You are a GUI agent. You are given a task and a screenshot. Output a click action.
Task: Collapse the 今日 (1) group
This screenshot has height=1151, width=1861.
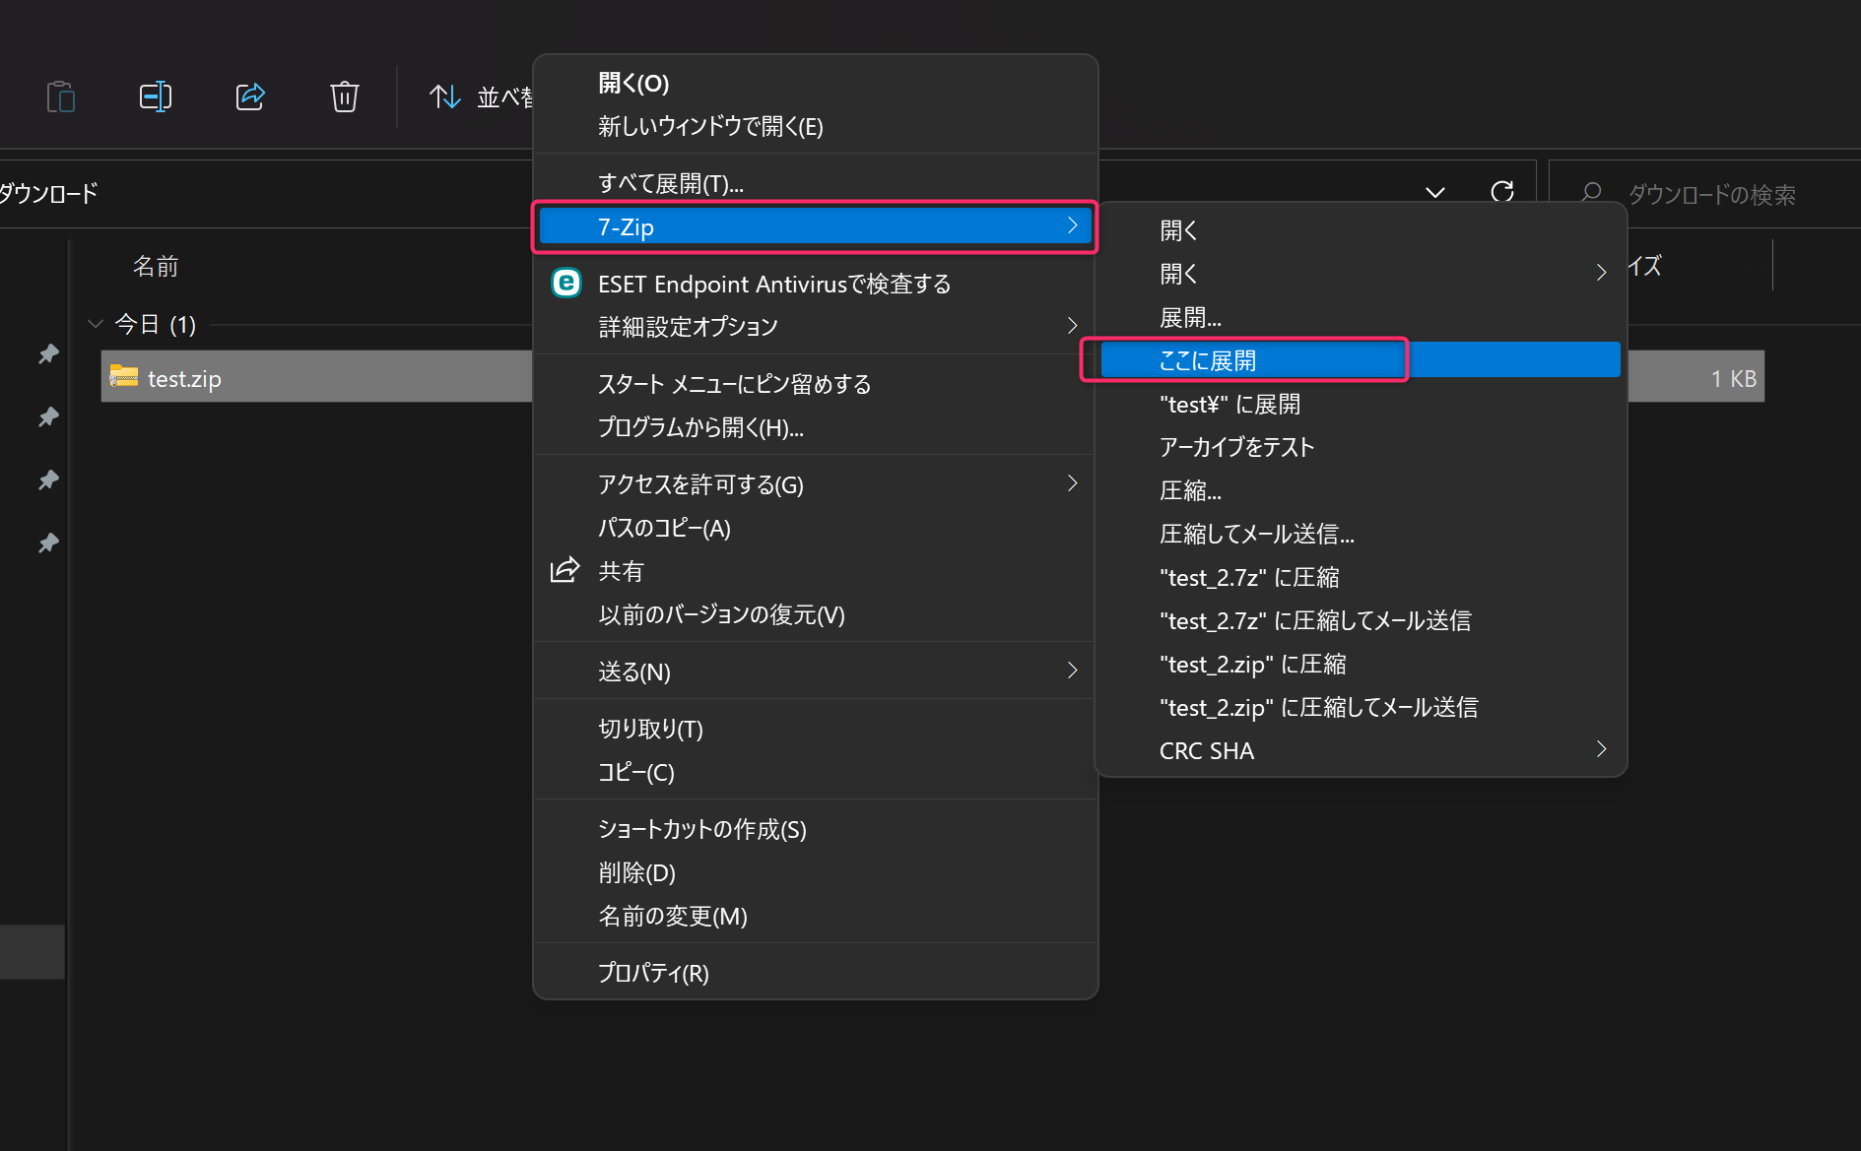(96, 324)
